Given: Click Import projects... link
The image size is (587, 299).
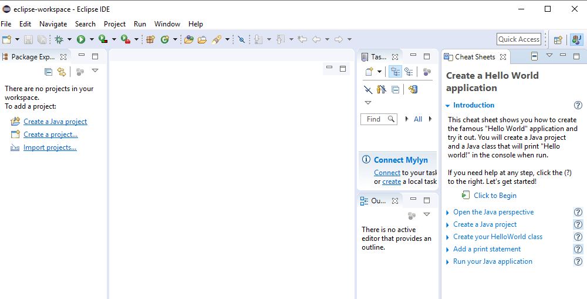Looking at the screenshot, I should tap(50, 147).
